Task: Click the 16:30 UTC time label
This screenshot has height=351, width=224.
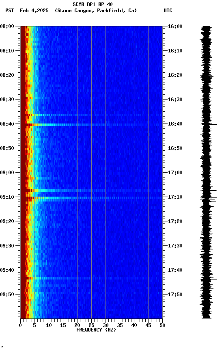Action: pyautogui.click(x=175, y=100)
